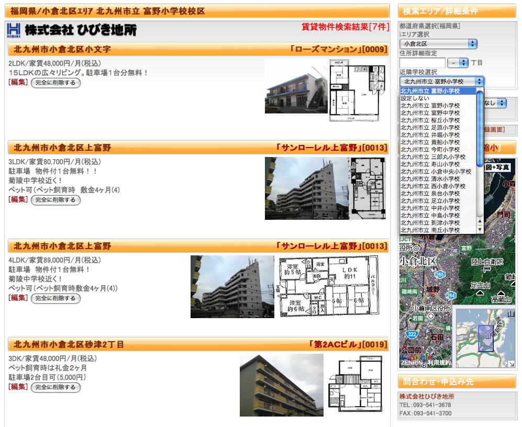Select 北九州市立 貴船小学校 option
The image size is (522, 427).
click(438, 142)
